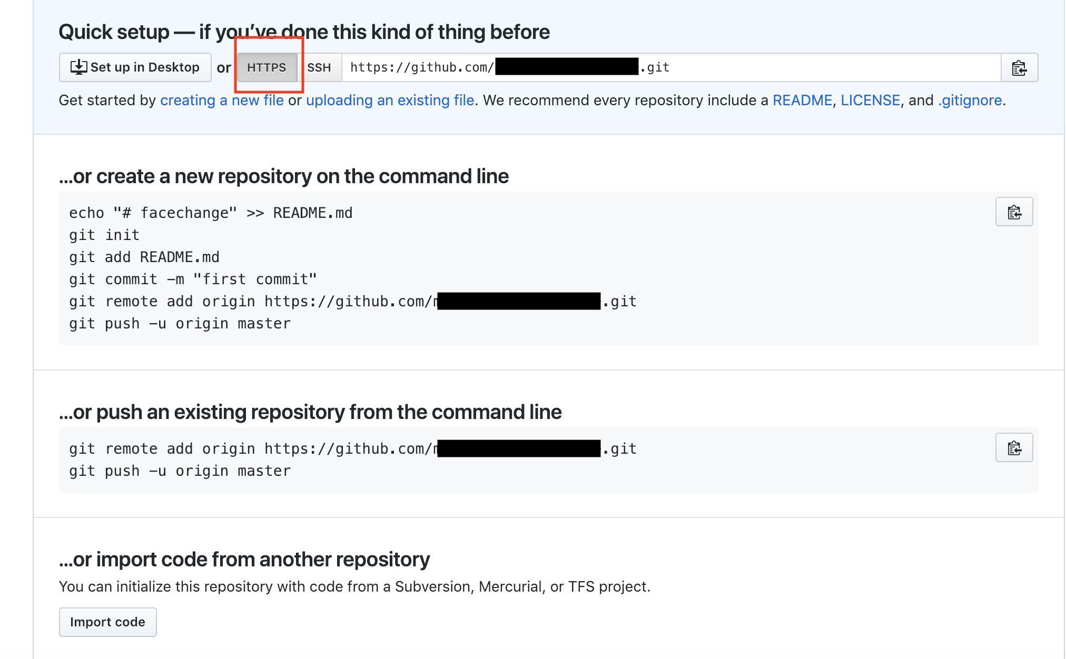
Task: Open the 'creating a new file' link
Action: click(222, 100)
